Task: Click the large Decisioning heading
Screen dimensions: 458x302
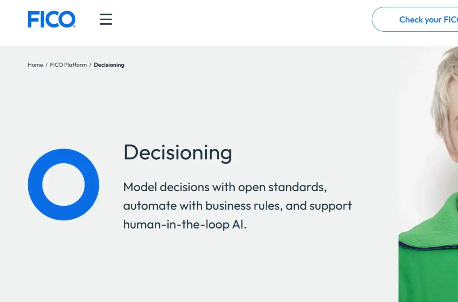Action: tap(178, 153)
